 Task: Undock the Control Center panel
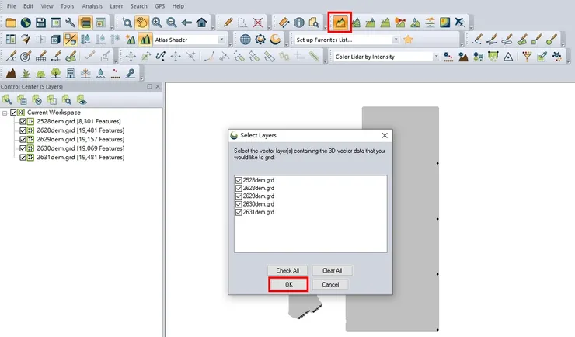point(149,86)
